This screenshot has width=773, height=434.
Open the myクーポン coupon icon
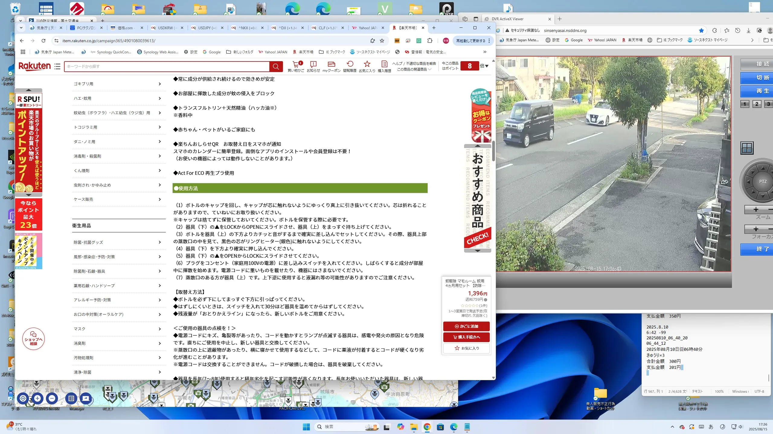(x=331, y=64)
